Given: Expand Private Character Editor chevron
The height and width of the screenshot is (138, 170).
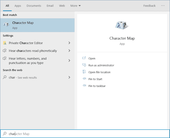Looking at the screenshot, I should click(69, 43).
